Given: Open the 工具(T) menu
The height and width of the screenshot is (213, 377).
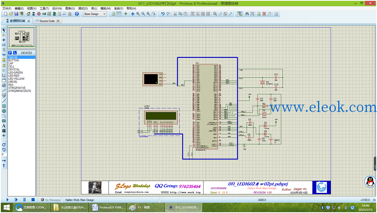Looking at the screenshot, I should (x=44, y=8).
